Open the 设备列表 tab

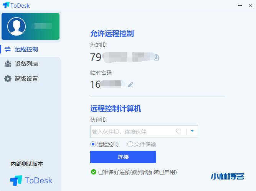point(26,64)
